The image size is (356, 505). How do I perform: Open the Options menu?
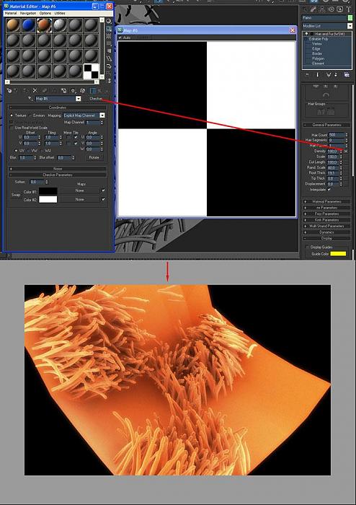pos(45,13)
